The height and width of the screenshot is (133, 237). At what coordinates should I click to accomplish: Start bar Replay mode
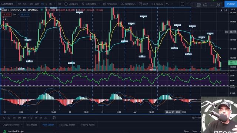(x=157, y=4)
